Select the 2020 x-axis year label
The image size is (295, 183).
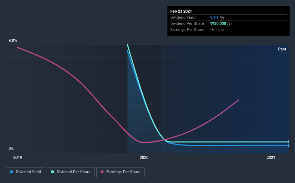pyautogui.click(x=144, y=157)
